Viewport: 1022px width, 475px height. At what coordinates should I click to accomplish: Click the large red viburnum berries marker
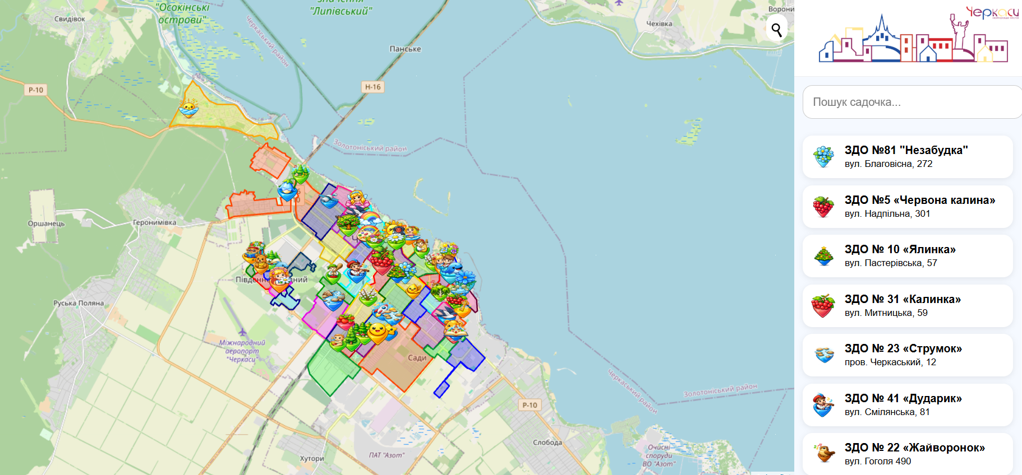pos(381,262)
